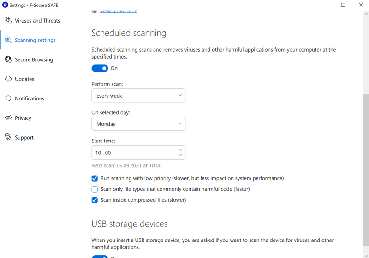Screen dimensions: 369x258
Task: Go to Secure Browsing settings
Action: click(x=34, y=60)
